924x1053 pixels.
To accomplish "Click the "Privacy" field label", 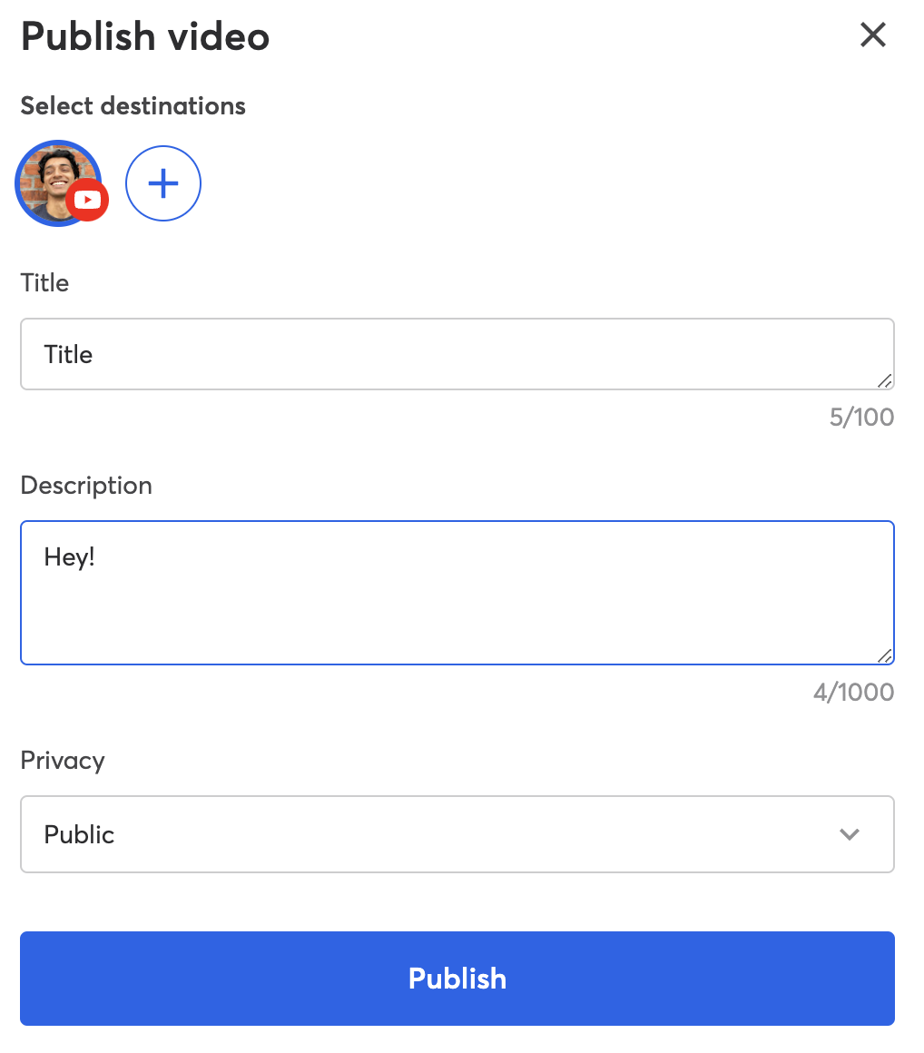I will (63, 761).
